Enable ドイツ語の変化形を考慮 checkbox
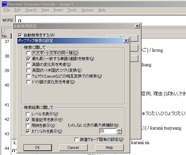 pos(28,82)
